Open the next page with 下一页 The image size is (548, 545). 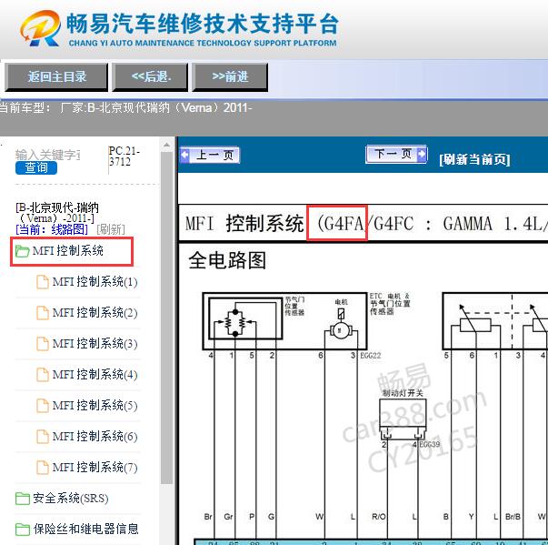point(396,154)
